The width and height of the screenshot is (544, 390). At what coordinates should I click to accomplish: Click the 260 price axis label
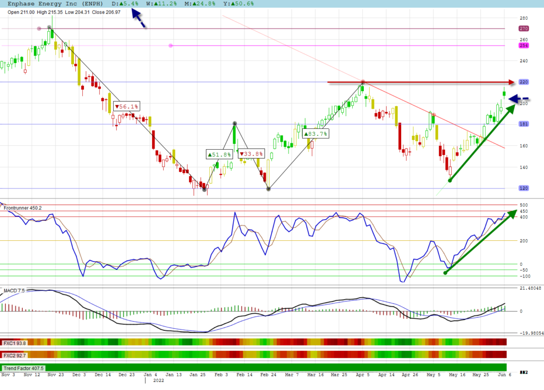(523, 39)
